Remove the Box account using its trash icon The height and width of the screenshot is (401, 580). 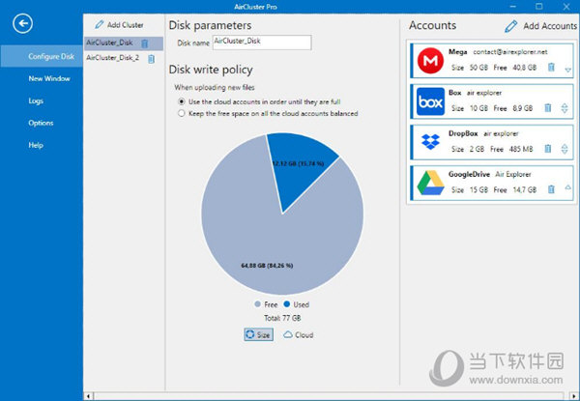click(548, 108)
